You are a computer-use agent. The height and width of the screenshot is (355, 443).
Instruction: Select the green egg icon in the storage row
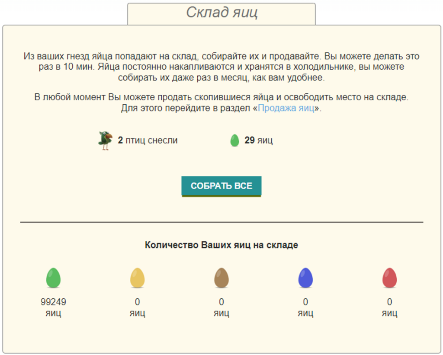[53, 278]
